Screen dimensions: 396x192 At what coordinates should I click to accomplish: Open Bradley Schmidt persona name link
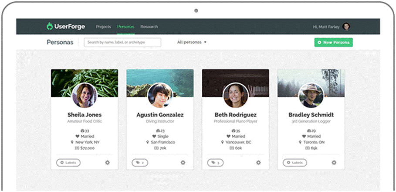pos(311,115)
